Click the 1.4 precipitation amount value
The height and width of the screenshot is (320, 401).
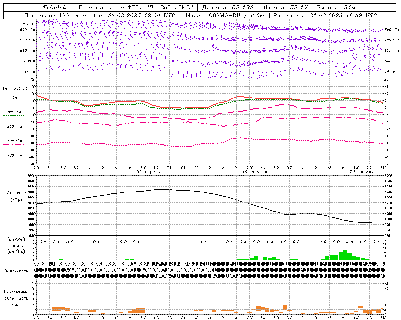pyautogui.click(x=270, y=242)
